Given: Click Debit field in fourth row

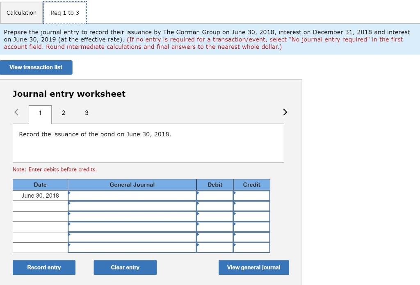Looking at the screenshot, I should click(x=215, y=227).
